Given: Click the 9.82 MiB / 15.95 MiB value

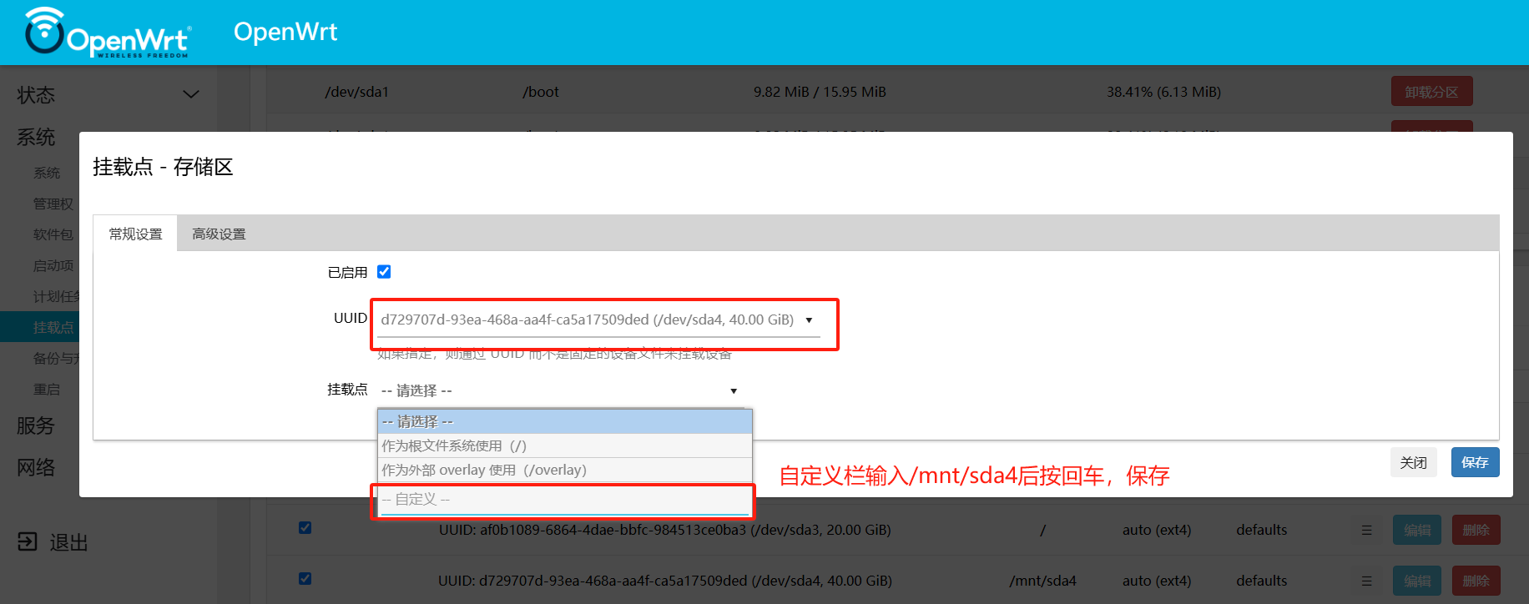Looking at the screenshot, I should point(820,92).
